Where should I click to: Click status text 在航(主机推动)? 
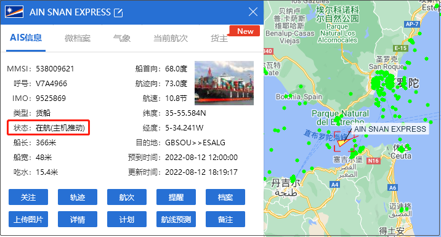[x=60, y=128]
